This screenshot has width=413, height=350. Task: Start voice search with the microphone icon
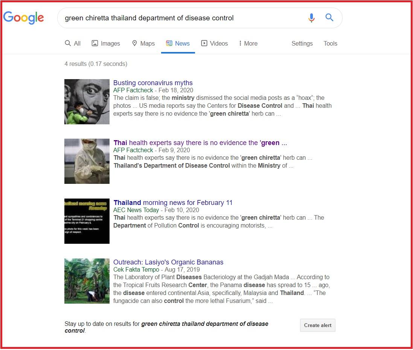pyautogui.click(x=311, y=18)
